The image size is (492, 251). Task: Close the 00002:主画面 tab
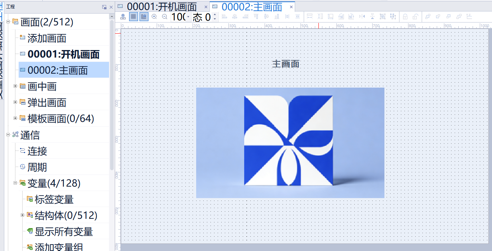[292, 7]
